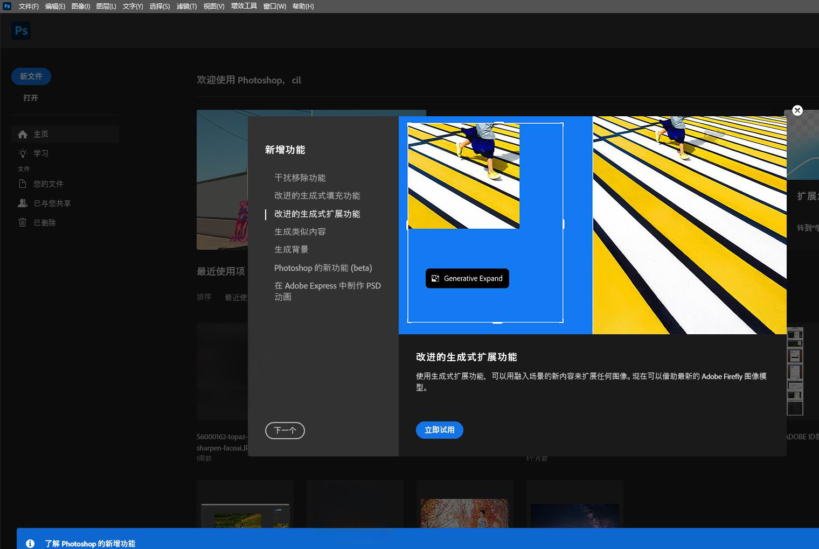Click the Your Files document icon
This screenshot has height=549, width=819.
(x=23, y=184)
